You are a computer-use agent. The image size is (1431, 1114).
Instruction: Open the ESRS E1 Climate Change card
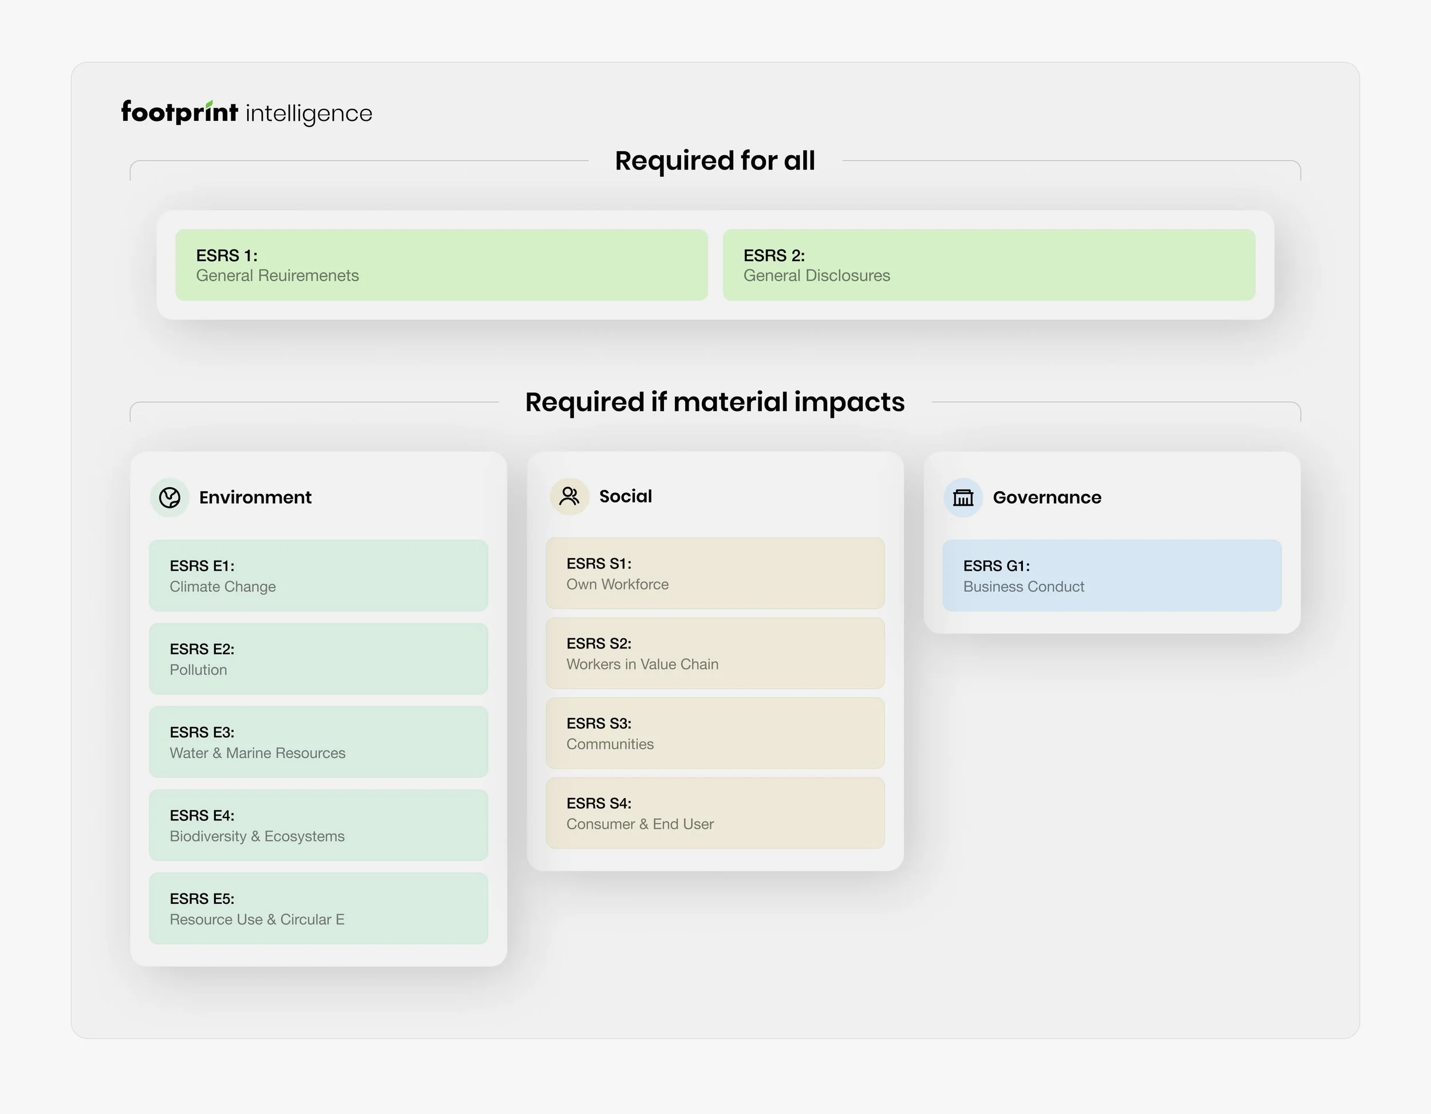pyautogui.click(x=318, y=575)
